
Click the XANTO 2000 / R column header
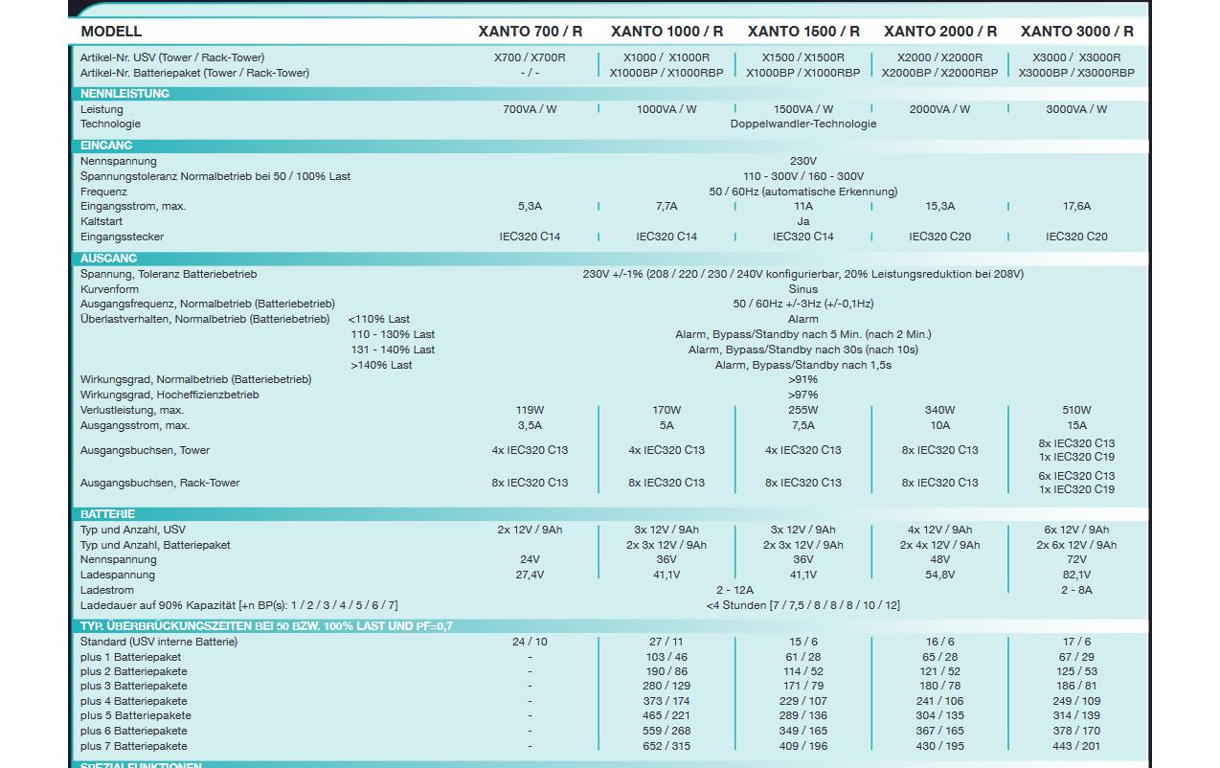(939, 32)
